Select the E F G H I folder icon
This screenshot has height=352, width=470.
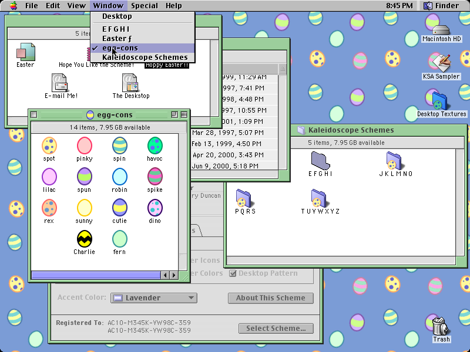click(320, 160)
